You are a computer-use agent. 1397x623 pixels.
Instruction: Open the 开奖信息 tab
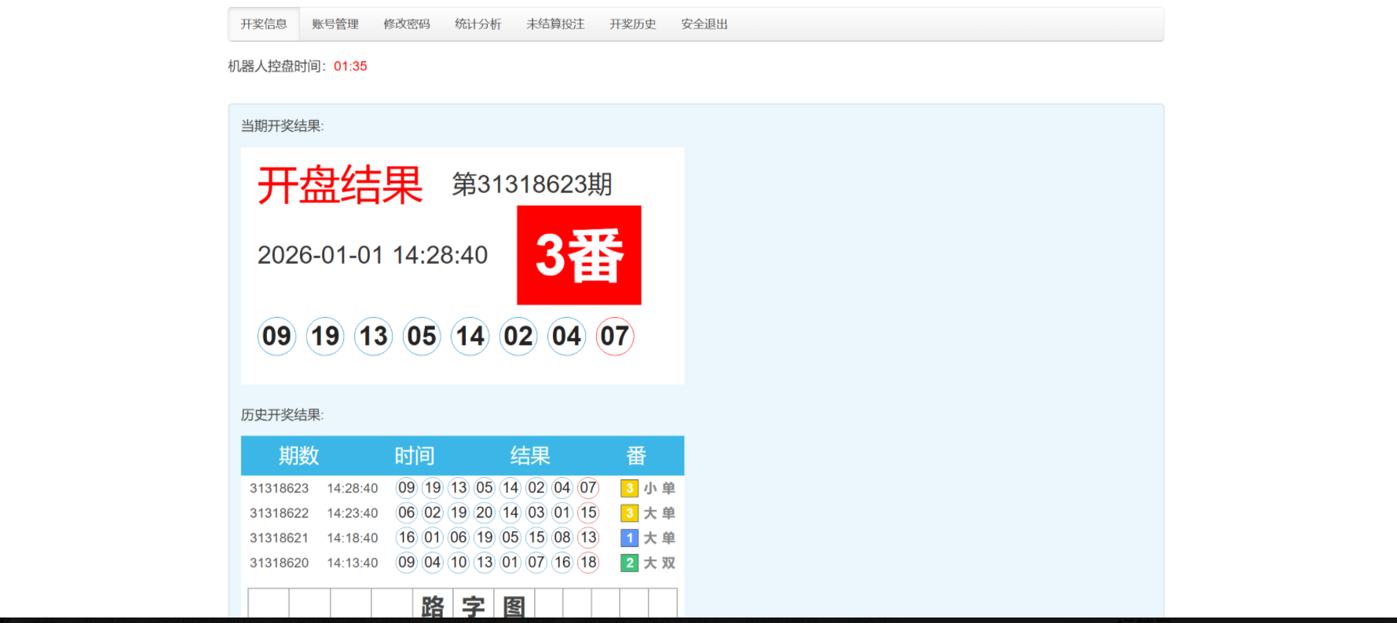tap(264, 24)
